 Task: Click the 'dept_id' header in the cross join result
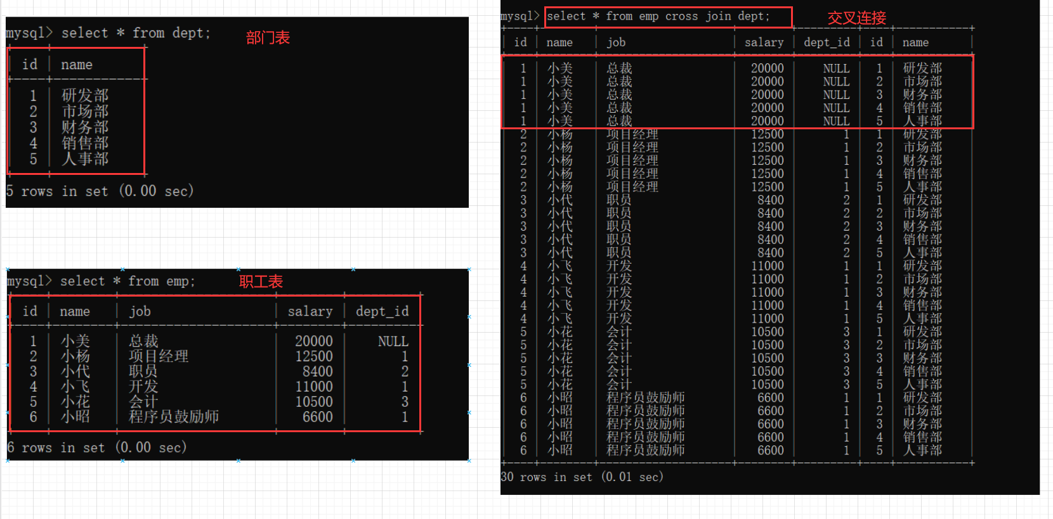click(827, 42)
